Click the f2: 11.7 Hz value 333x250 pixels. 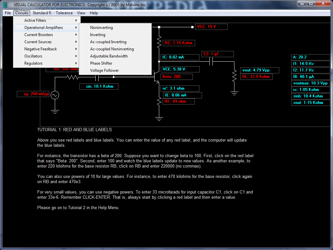pos(311,70)
